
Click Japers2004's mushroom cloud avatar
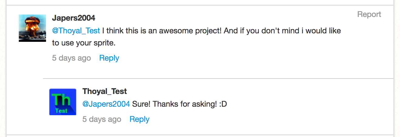coord(32,28)
